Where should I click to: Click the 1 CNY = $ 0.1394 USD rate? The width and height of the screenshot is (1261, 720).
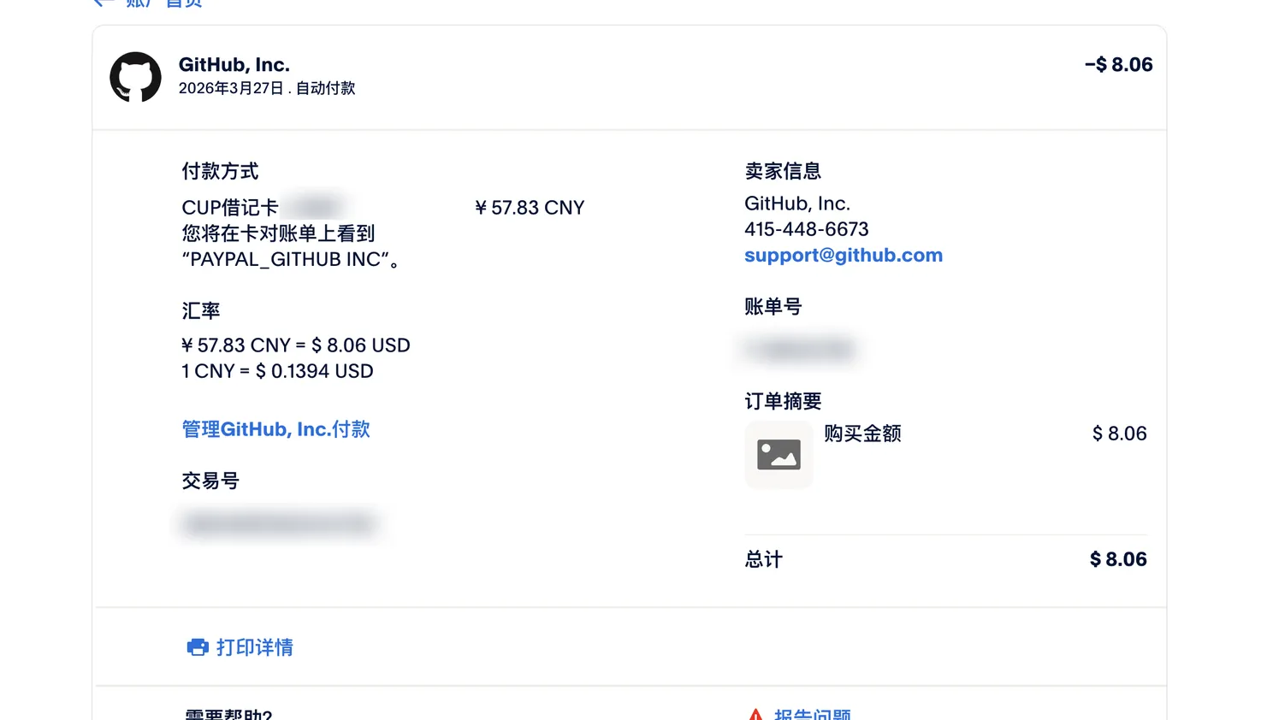coord(277,371)
